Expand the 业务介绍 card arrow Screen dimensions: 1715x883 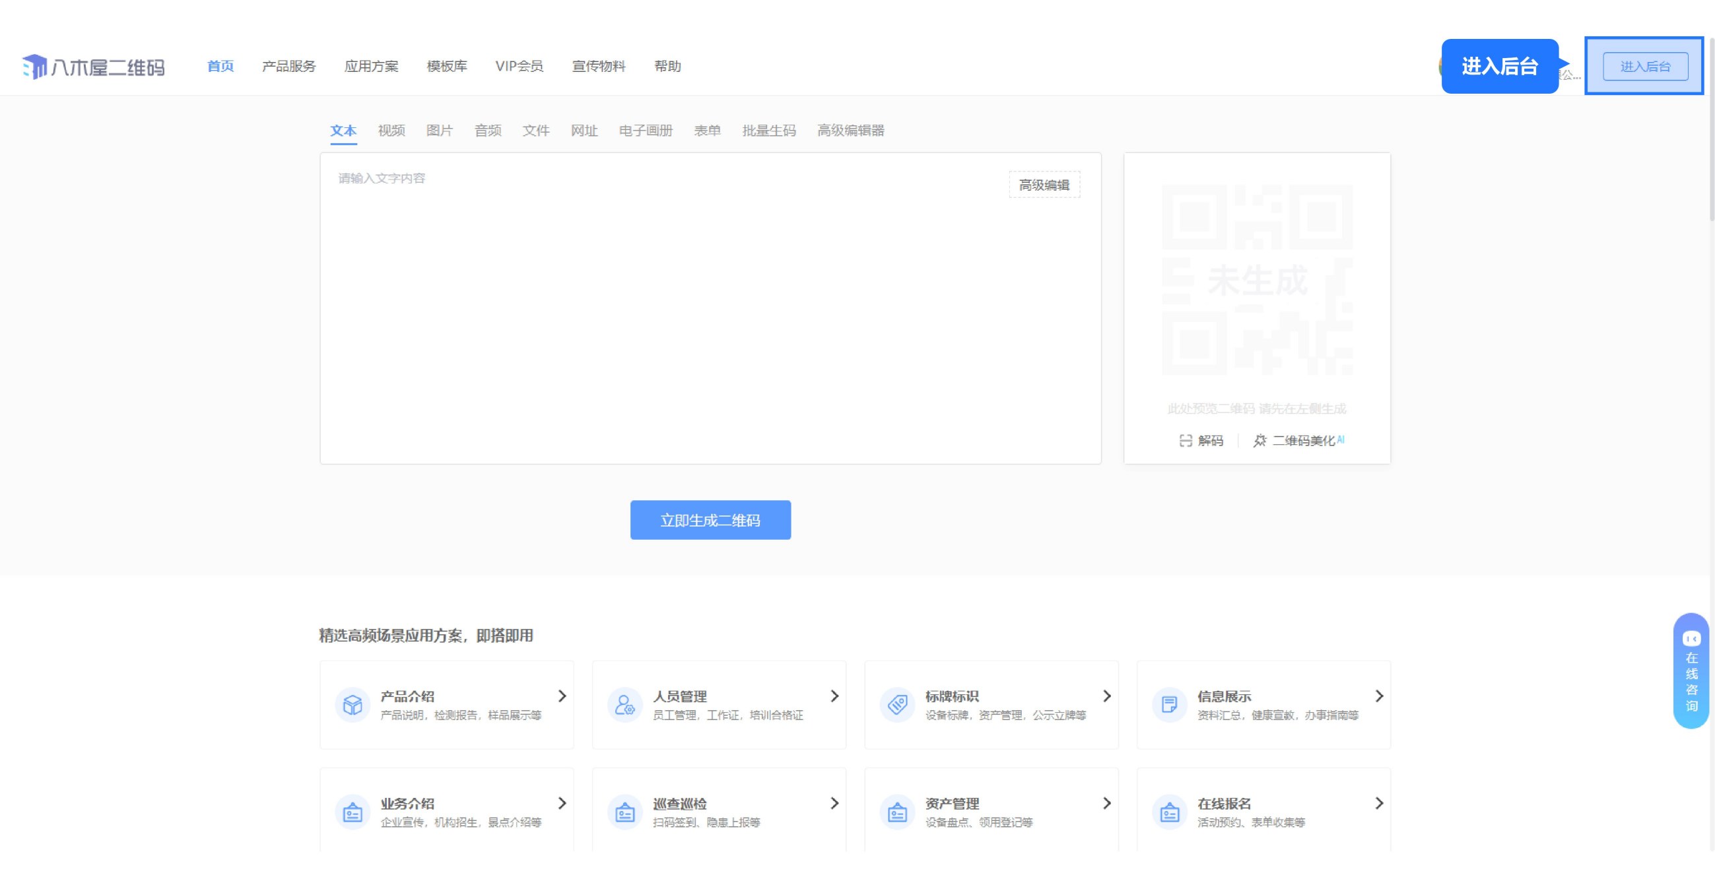[562, 803]
